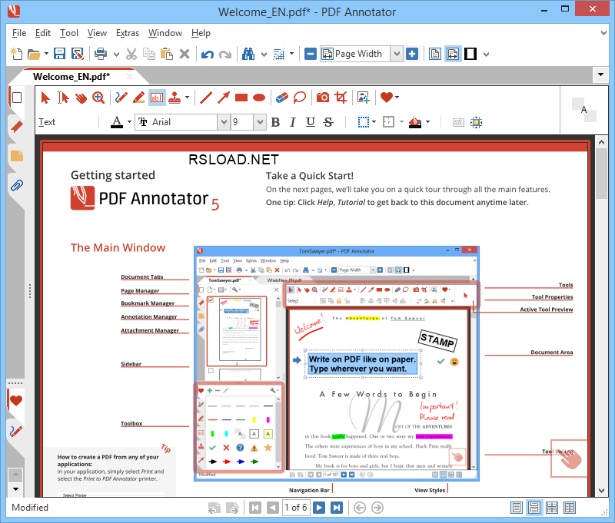Click the Print icon
The width and height of the screenshot is (615, 523).
[101, 54]
